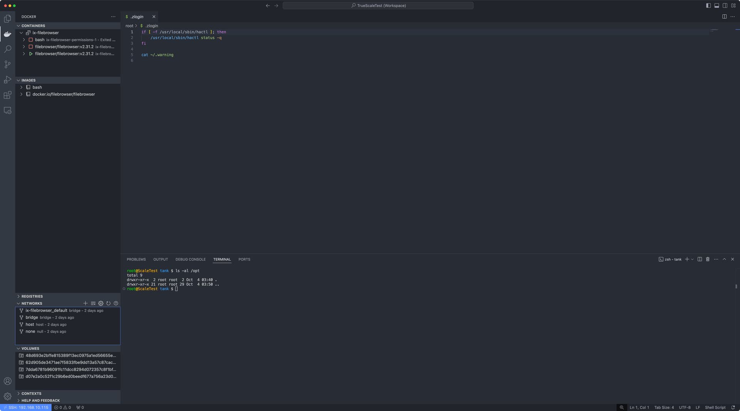Expand the bash image tree item
Image resolution: width=740 pixels, height=411 pixels.
[x=22, y=88]
